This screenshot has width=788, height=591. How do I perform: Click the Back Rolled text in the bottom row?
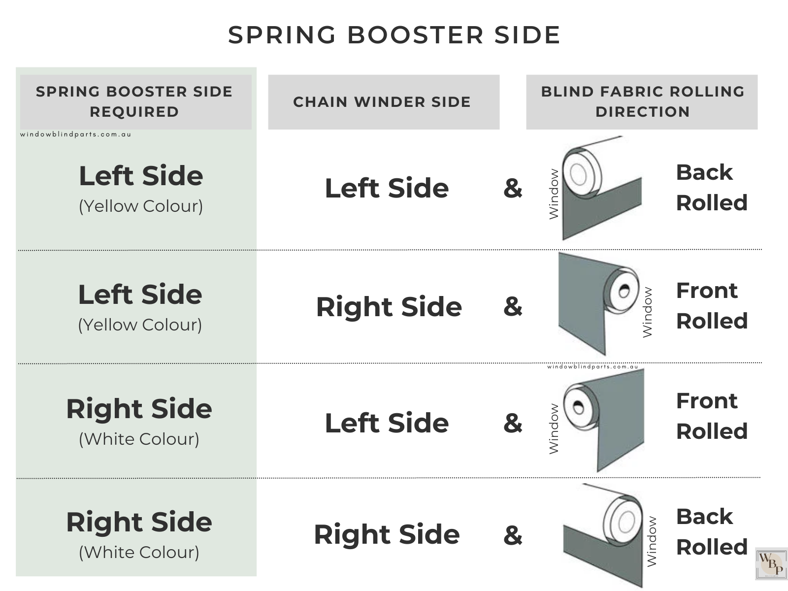click(711, 532)
